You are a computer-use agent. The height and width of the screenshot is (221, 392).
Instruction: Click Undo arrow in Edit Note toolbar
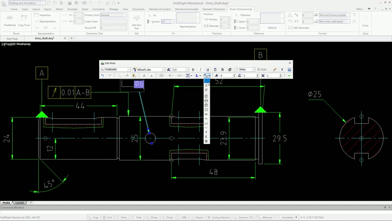(102, 76)
